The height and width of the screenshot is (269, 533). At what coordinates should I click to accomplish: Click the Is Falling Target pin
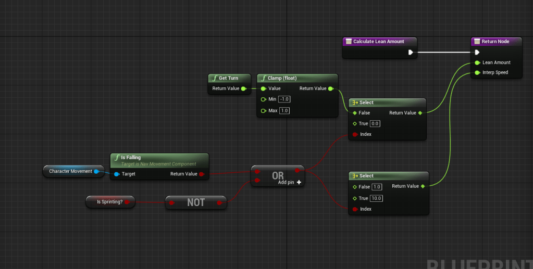tap(117, 174)
